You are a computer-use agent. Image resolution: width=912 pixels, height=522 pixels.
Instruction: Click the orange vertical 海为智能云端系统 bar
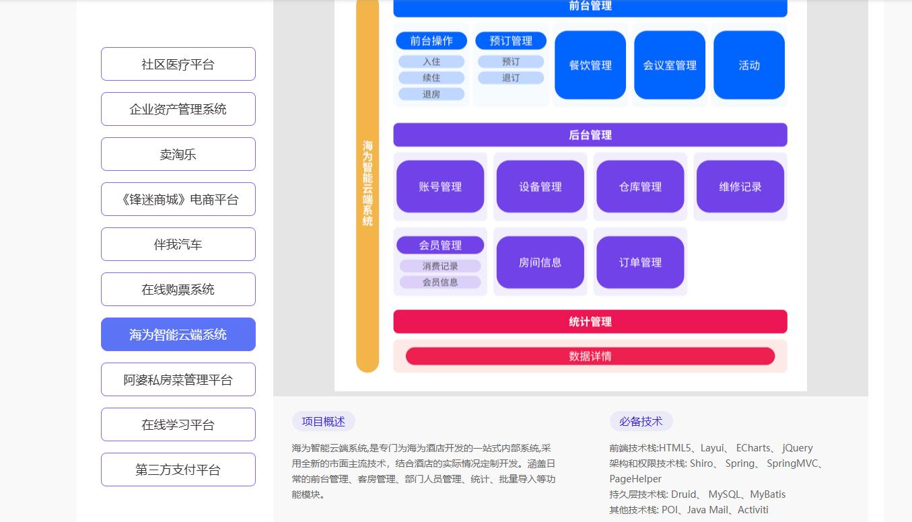point(367,183)
